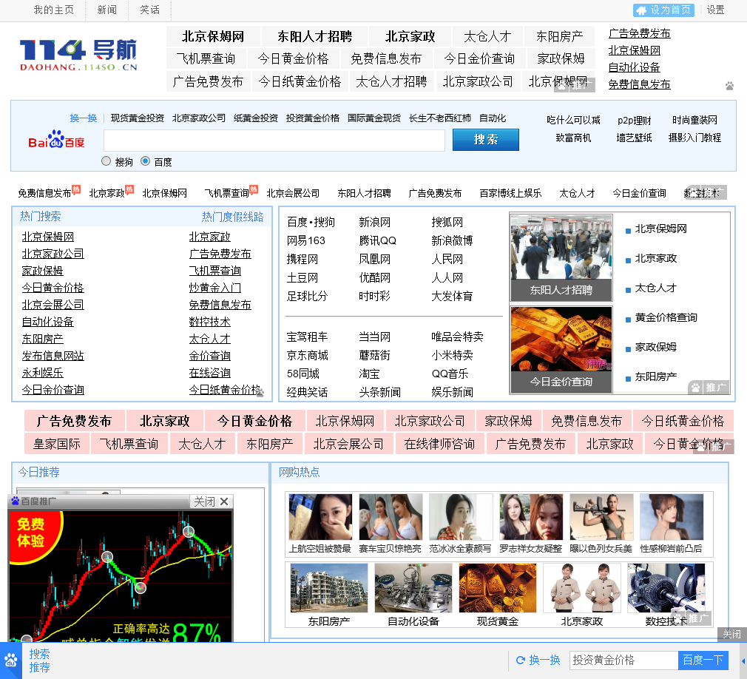
Task: Click the blue 搜索 button
Action: tap(485, 140)
